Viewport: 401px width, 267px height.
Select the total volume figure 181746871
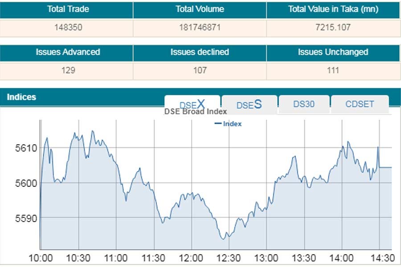[199, 27]
